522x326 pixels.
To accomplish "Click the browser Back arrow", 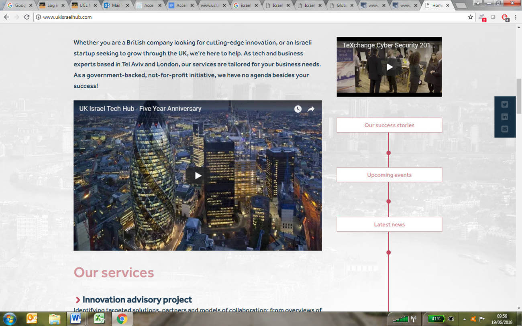I will pos(6,17).
